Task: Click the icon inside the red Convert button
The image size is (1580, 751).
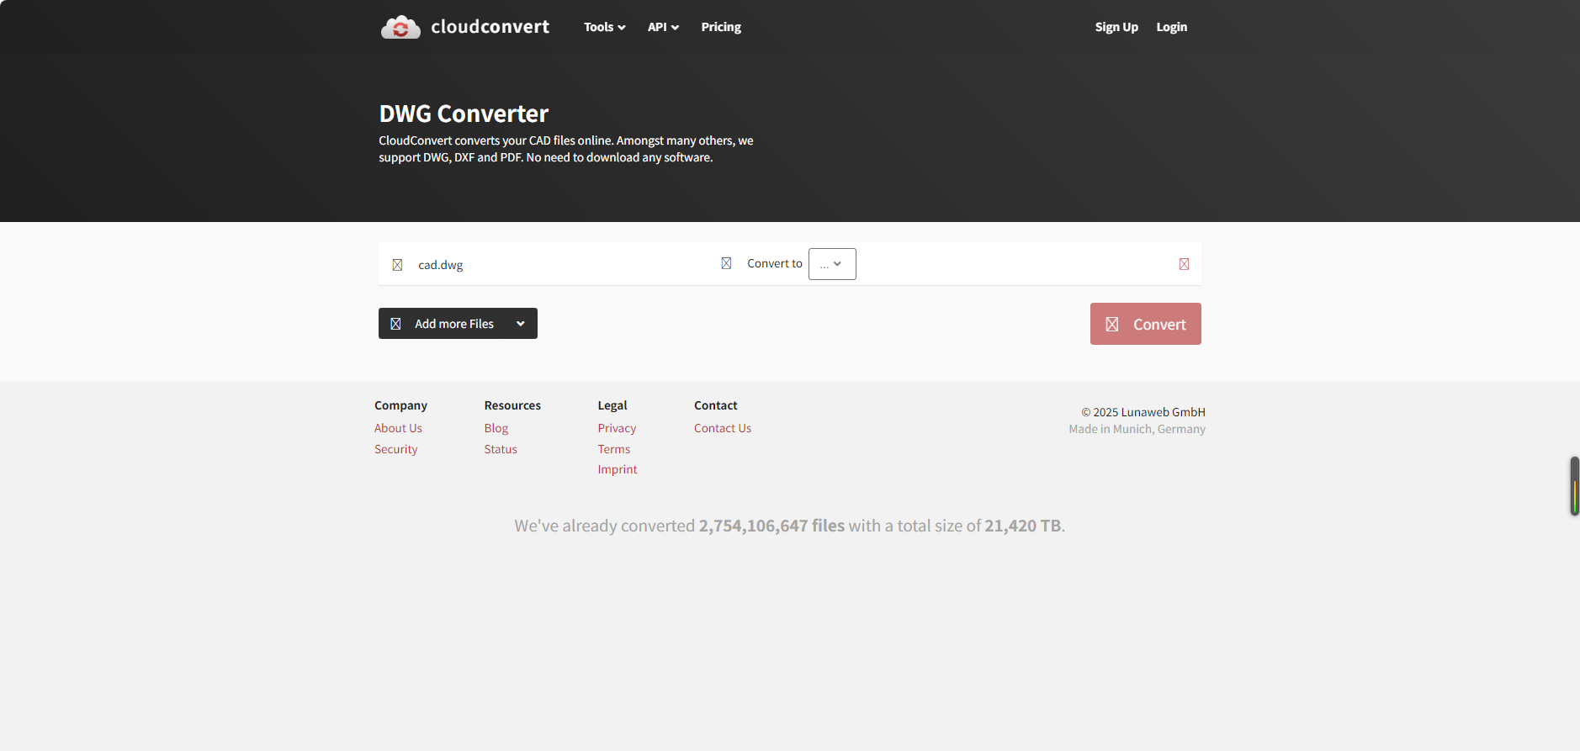Action: click(x=1111, y=325)
